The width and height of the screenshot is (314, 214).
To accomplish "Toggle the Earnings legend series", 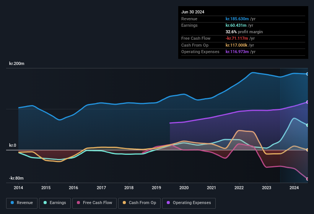I will (55, 203).
